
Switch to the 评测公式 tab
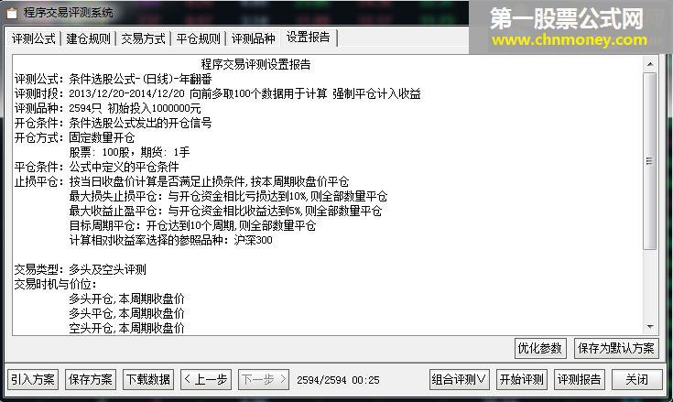[x=34, y=38]
